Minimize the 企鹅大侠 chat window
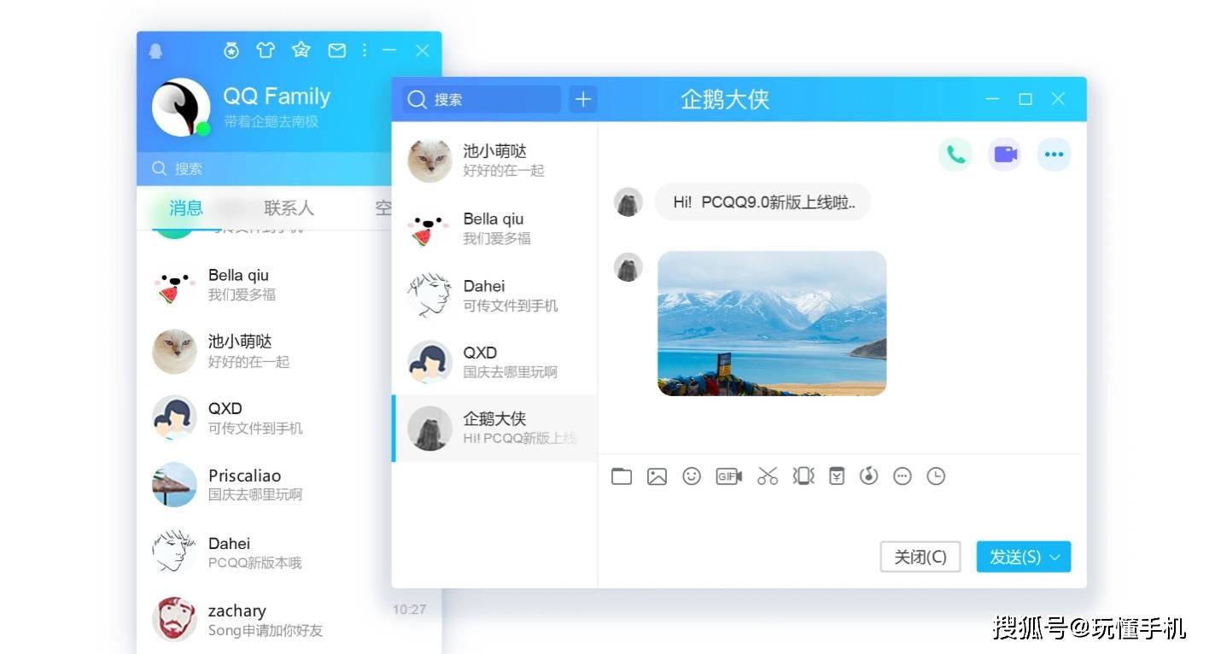 [992, 99]
